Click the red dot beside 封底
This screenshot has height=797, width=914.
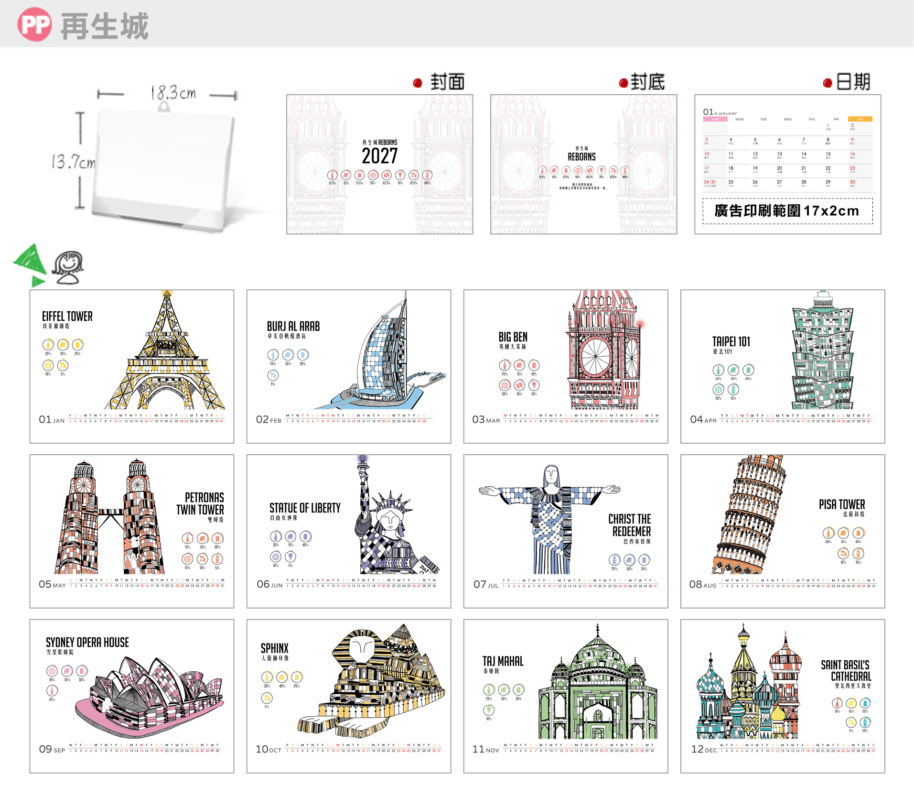click(624, 83)
